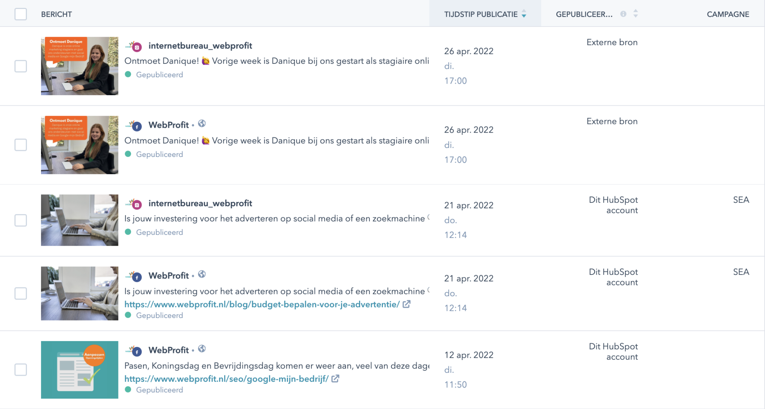The height and width of the screenshot is (409, 765).
Task: Click SEA campaign on WebProfit 21 apr. row
Action: pos(741,272)
